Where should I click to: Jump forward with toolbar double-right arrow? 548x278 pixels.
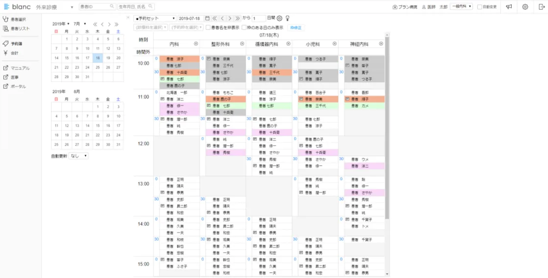point(238,18)
